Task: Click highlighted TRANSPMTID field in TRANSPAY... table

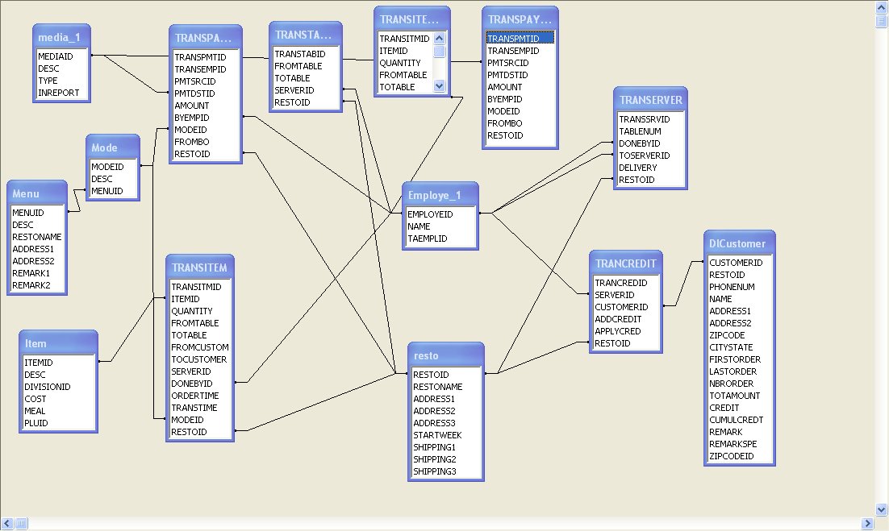Action: coord(520,39)
